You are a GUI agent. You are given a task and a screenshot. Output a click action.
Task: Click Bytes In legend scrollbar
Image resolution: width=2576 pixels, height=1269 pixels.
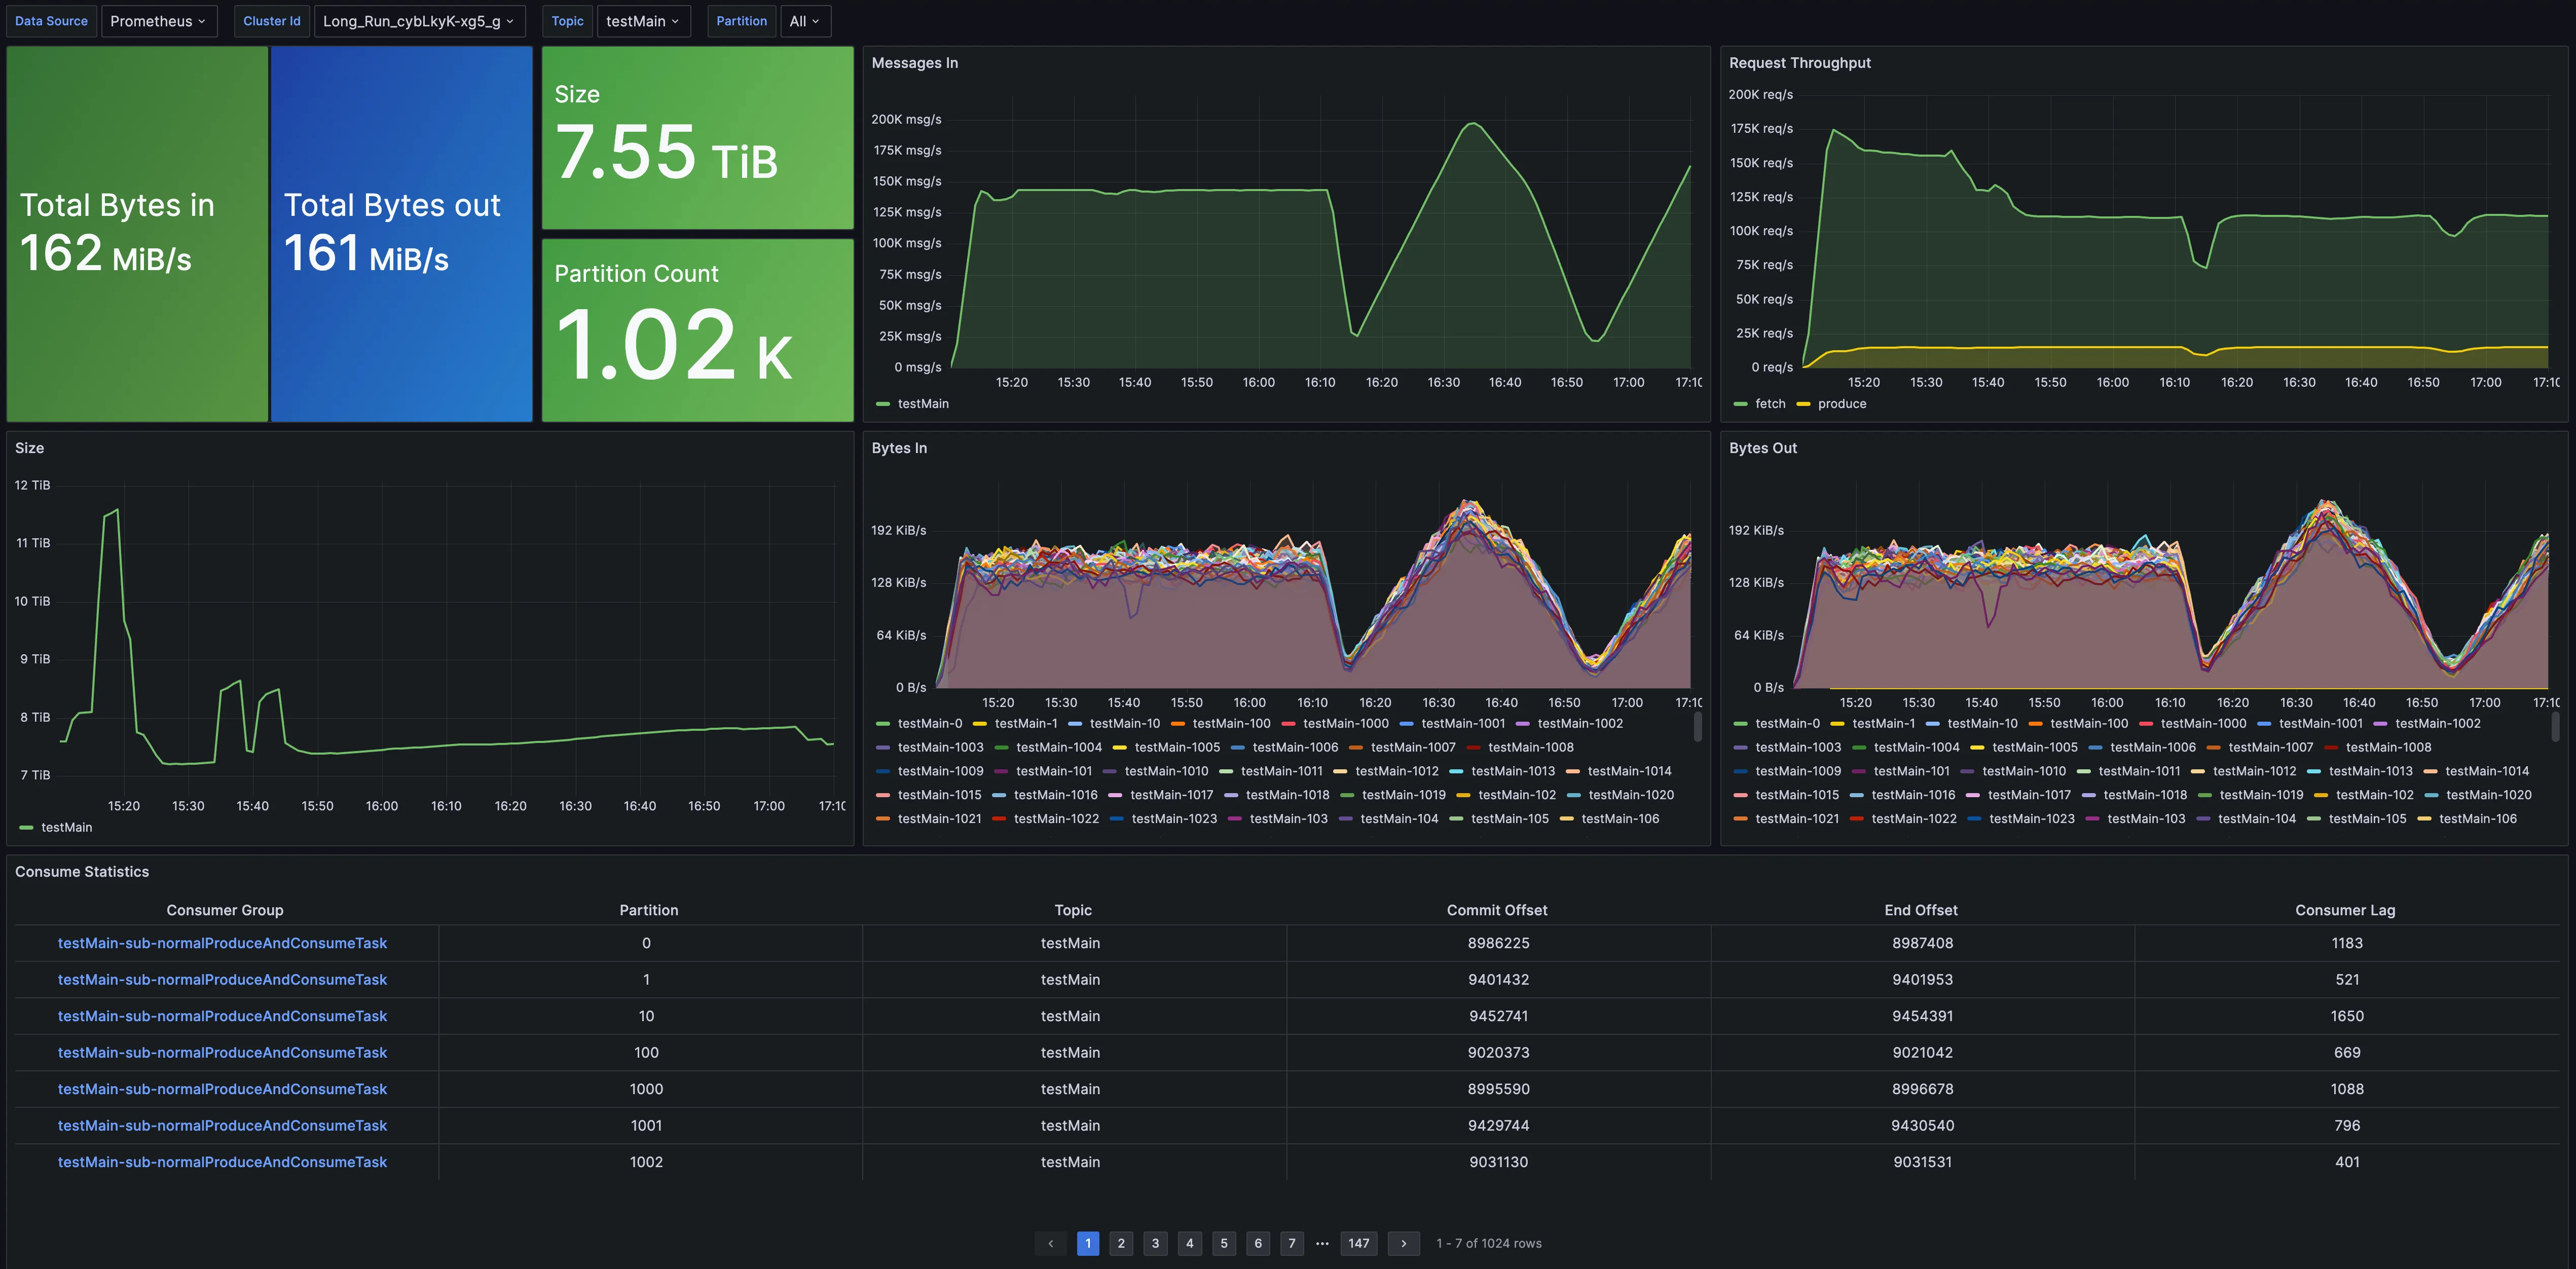1697,727
